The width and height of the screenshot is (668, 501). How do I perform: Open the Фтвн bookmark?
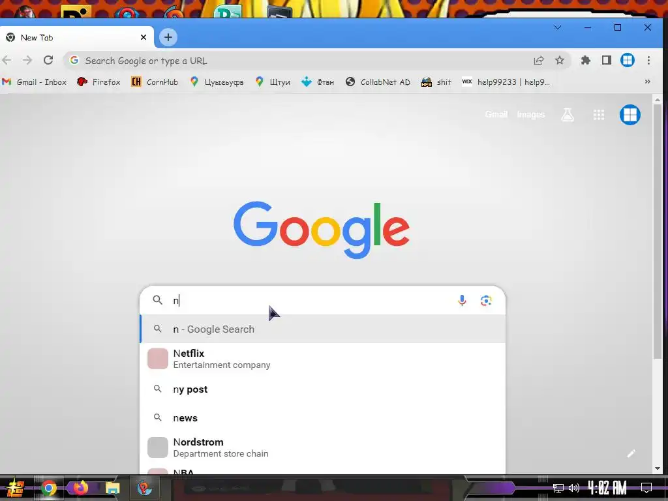click(318, 82)
